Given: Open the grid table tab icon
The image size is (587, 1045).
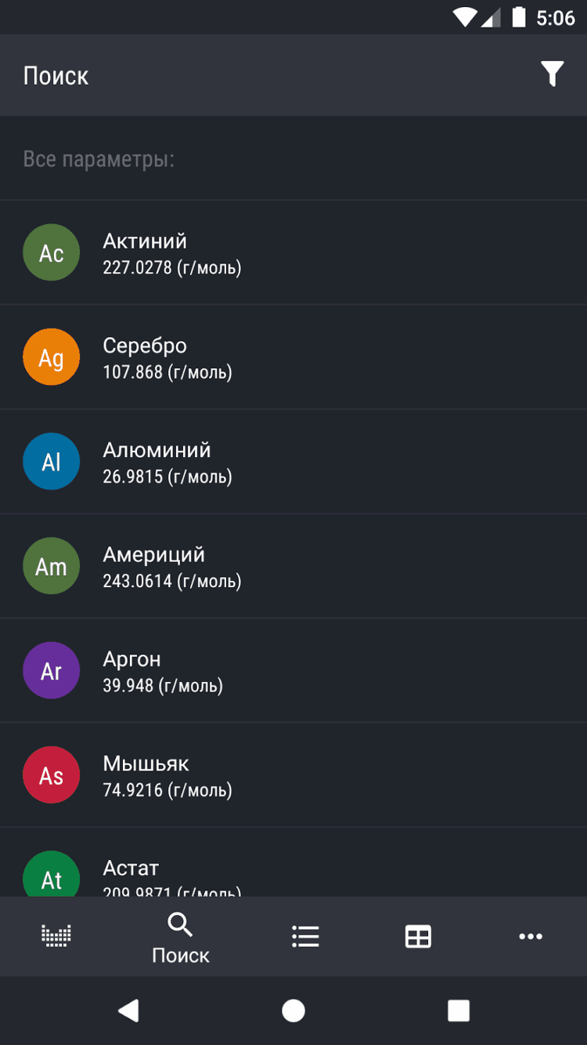Looking at the screenshot, I should click(418, 935).
